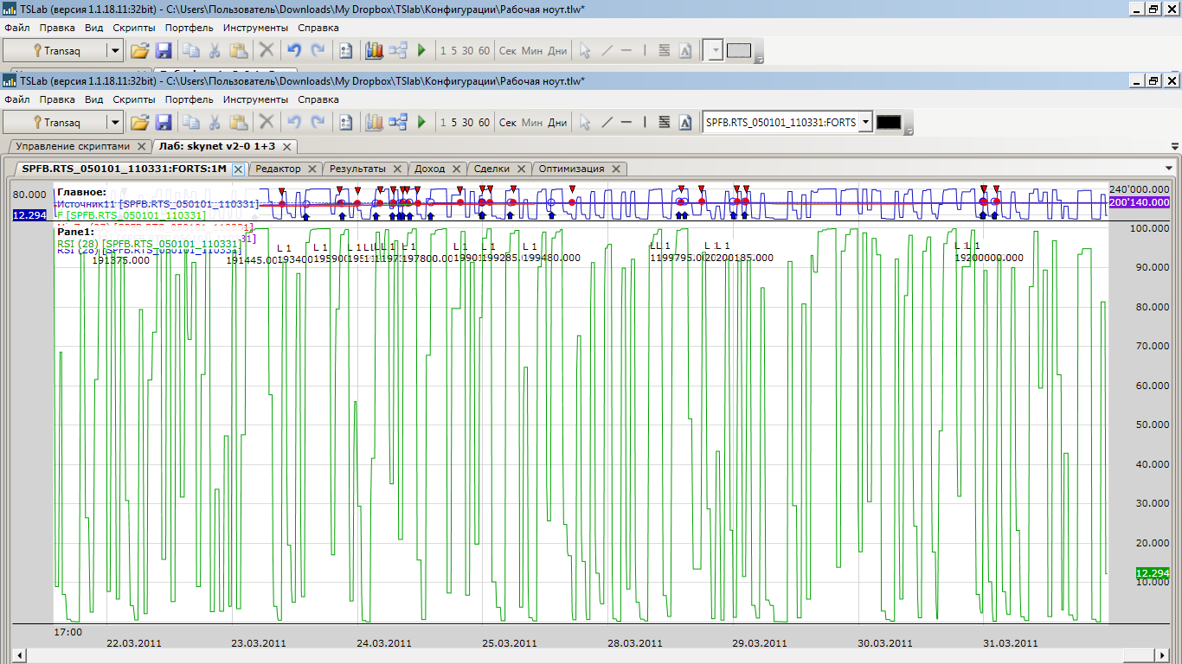
Task: Click the Save diskette icon in lower toolbar
Action: (164, 123)
